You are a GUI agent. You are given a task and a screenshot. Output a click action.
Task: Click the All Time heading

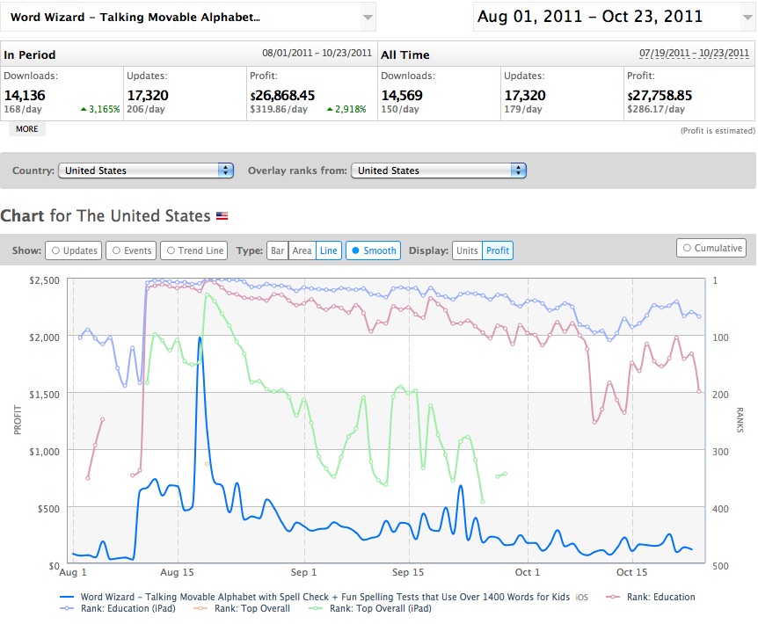pyautogui.click(x=405, y=54)
